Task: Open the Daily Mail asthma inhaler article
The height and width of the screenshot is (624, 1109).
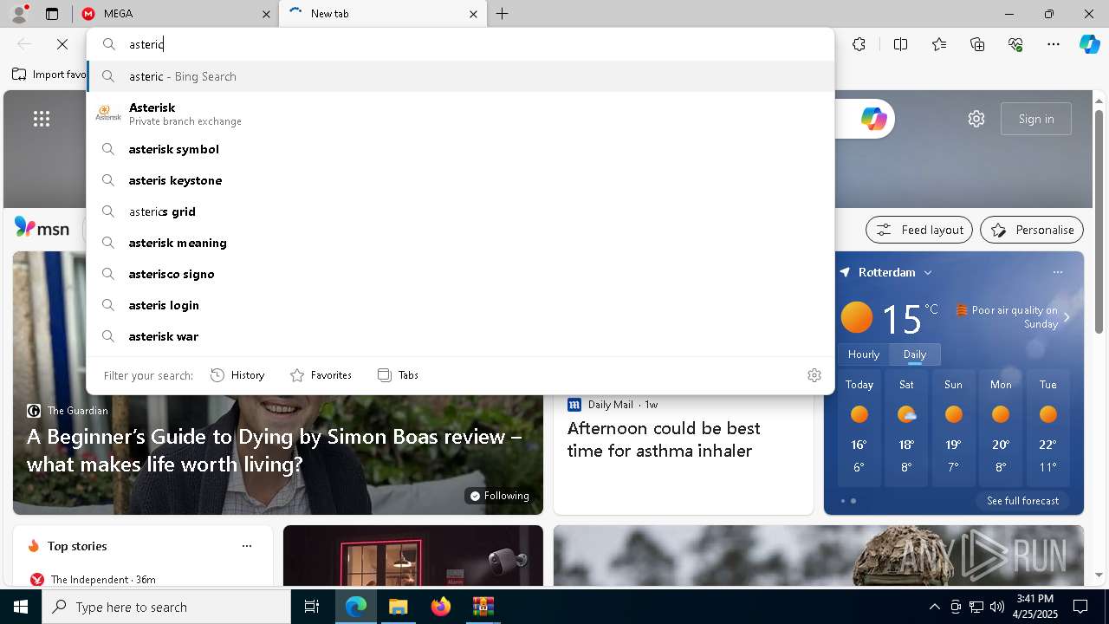Action: pyautogui.click(x=664, y=439)
